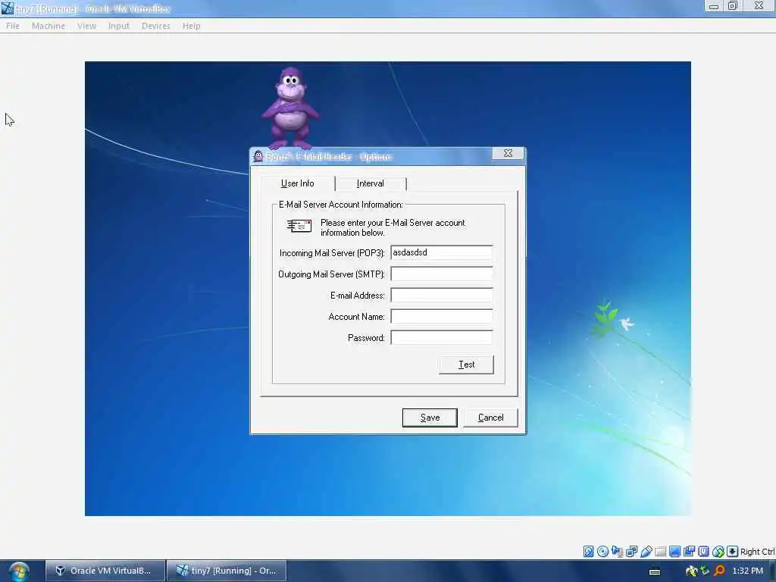
Task: Close the E-Mail Reader Options dialog
Action: pos(508,153)
